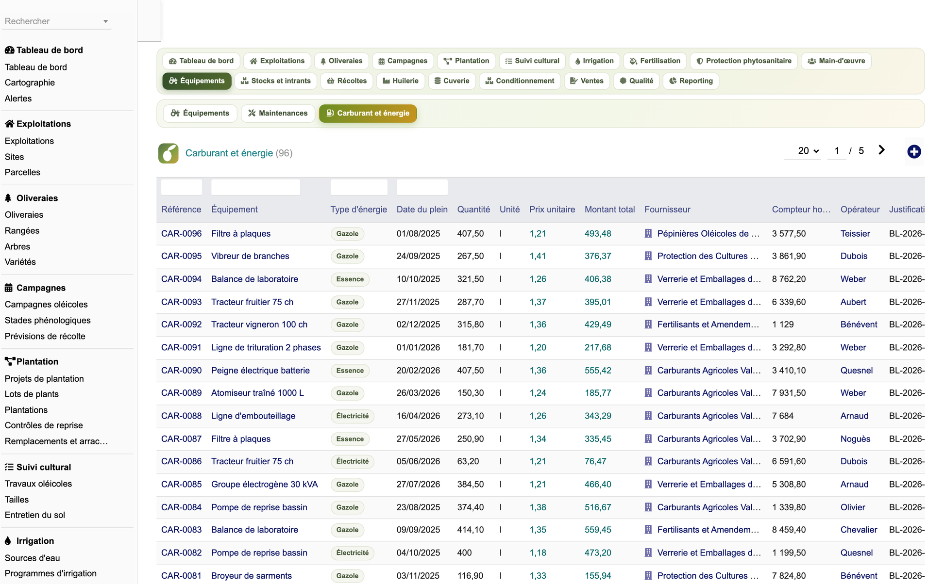Click Électricité badge in CAR-0086 row
945x584 pixels.
(x=353, y=461)
